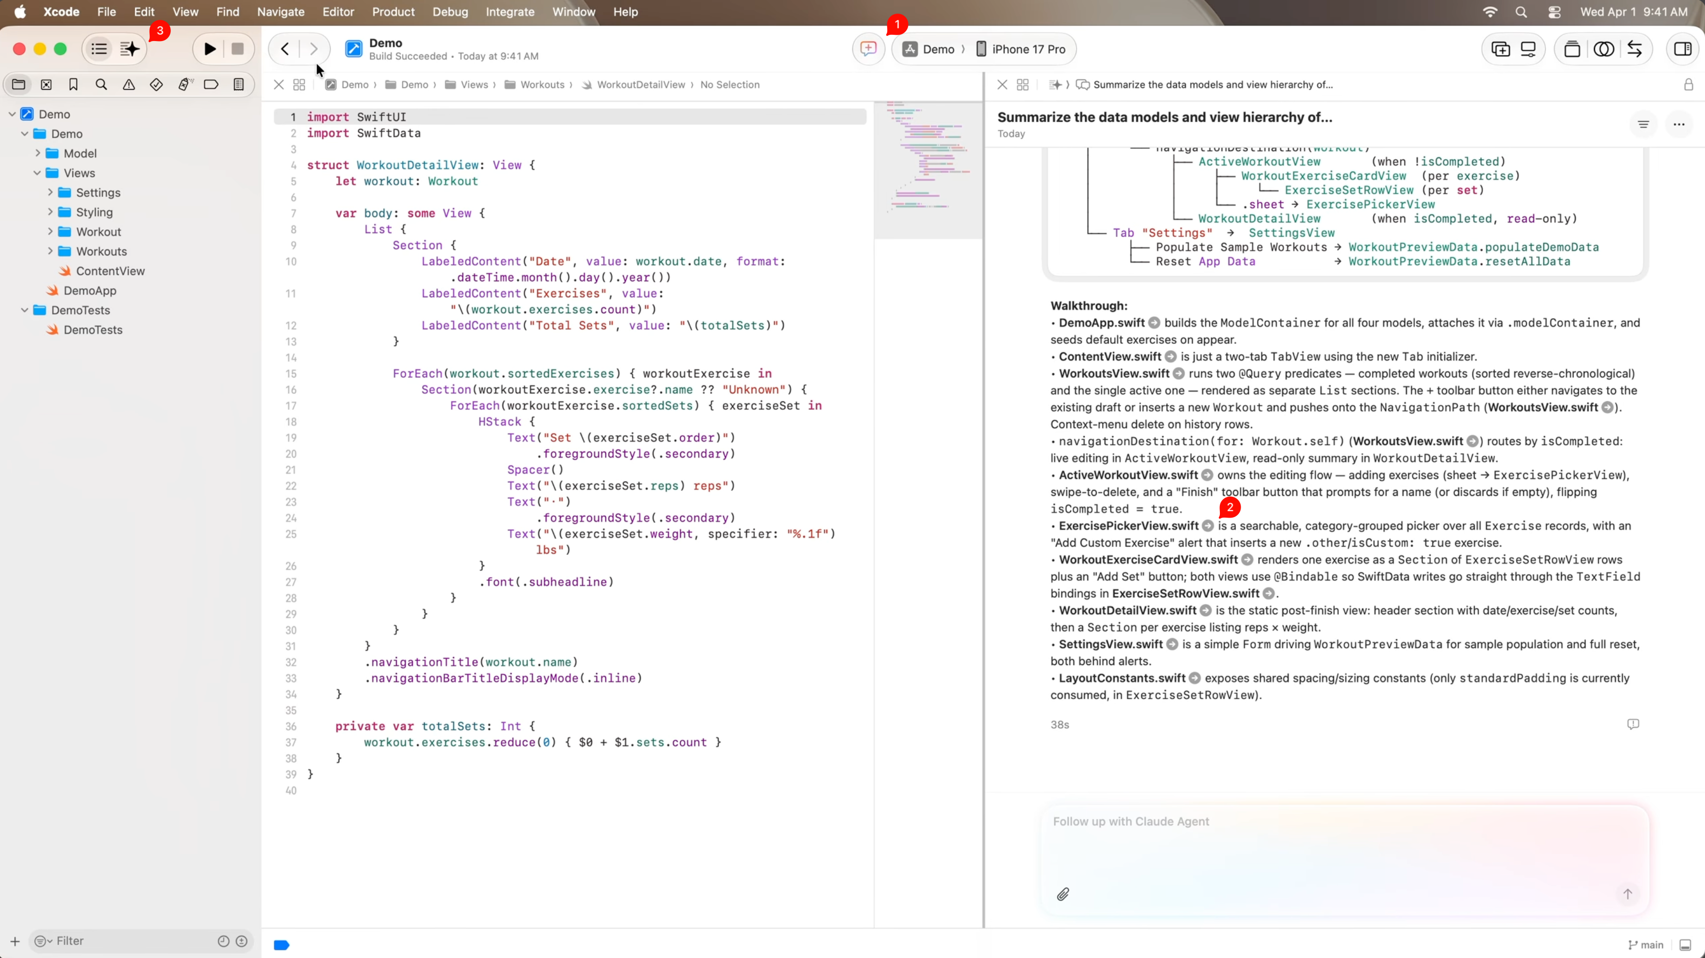This screenshot has width=1705, height=958.
Task: Collapse the DemoTests group
Action: coord(25,310)
